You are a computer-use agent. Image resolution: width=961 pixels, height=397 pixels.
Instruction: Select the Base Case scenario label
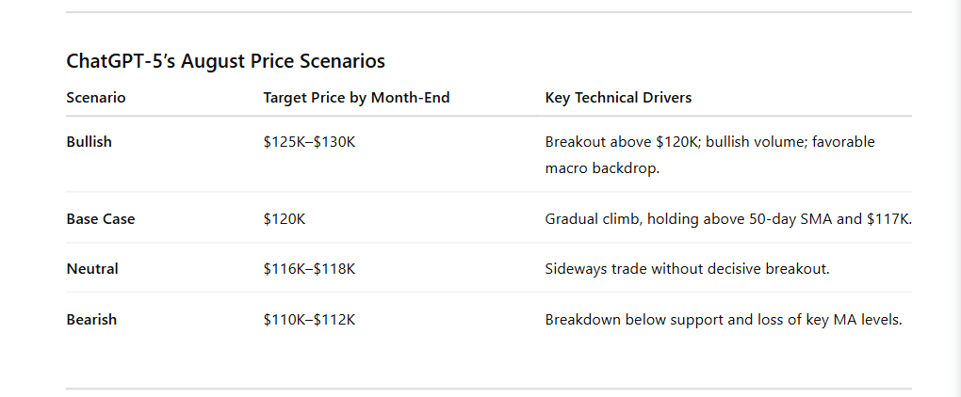(x=101, y=219)
